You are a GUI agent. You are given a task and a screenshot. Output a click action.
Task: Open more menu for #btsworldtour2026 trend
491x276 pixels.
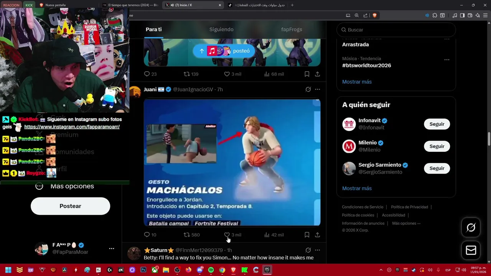[447, 60]
